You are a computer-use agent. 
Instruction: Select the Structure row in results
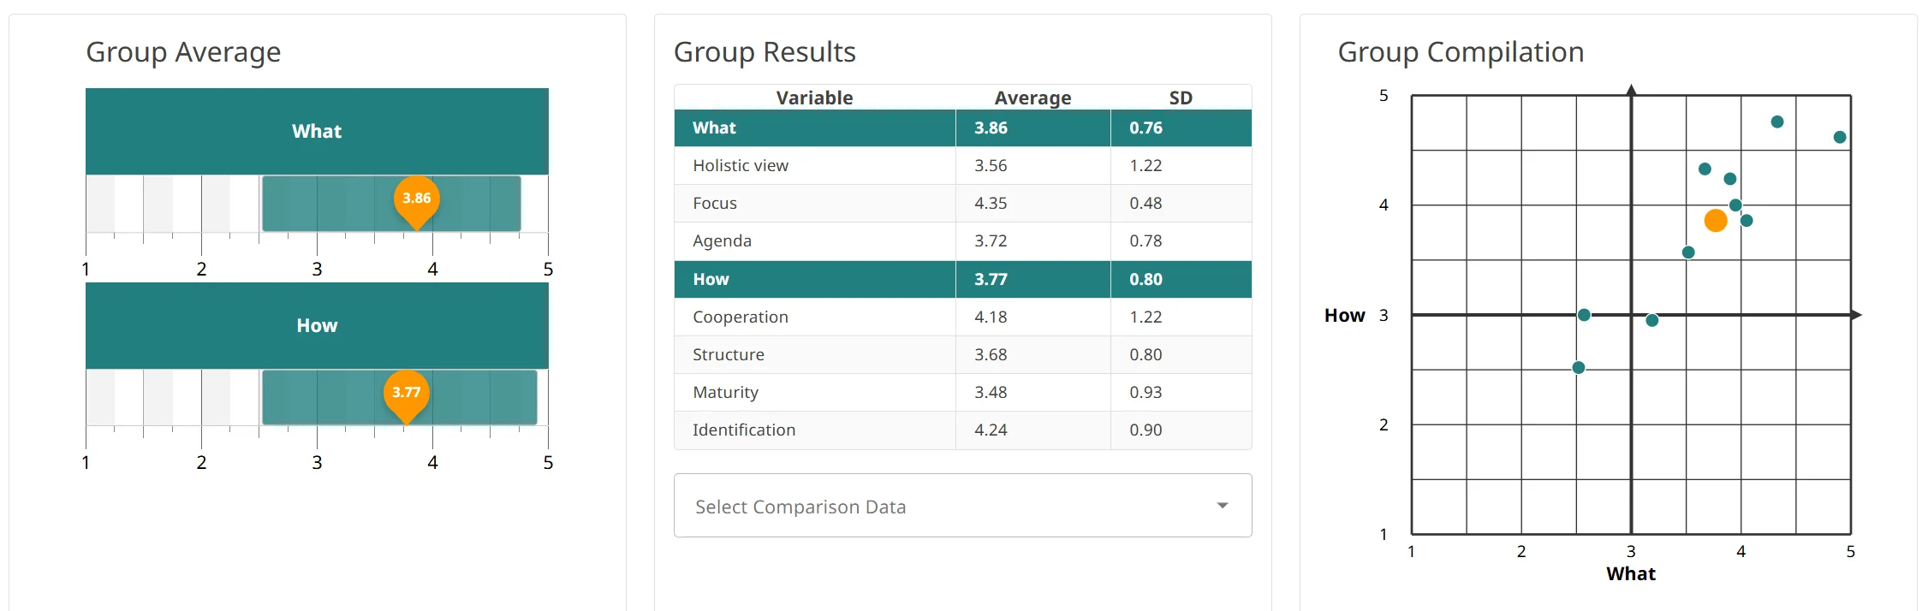(962, 355)
